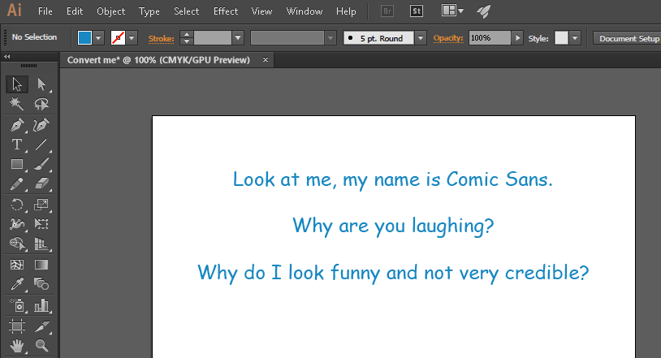Select the Pencil tool

point(17,183)
